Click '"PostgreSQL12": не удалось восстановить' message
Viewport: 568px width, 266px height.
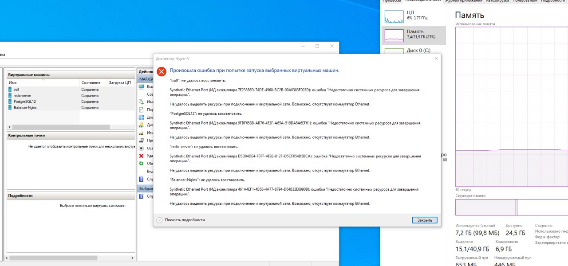tap(205, 113)
